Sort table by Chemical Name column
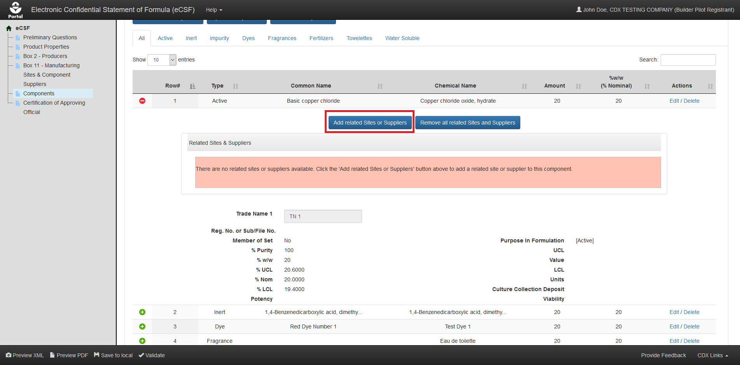This screenshot has width=740, height=365. point(525,86)
